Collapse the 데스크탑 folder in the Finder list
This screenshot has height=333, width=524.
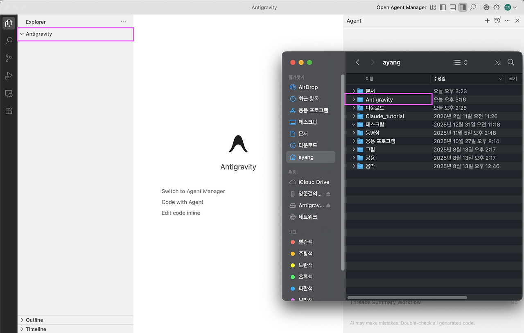pyautogui.click(x=354, y=125)
